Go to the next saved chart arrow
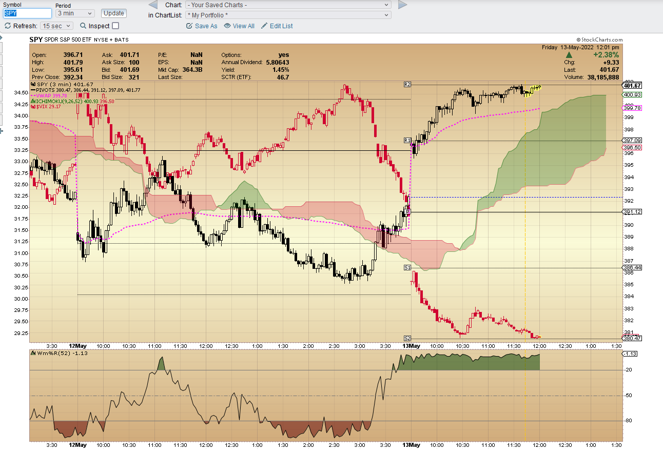663x452 pixels. [x=403, y=5]
